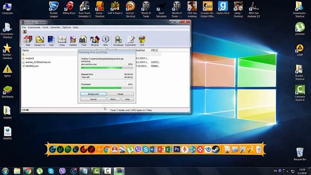Open Steam from the orange dock
Viewport: 311px width, 175px height.
click(216, 149)
